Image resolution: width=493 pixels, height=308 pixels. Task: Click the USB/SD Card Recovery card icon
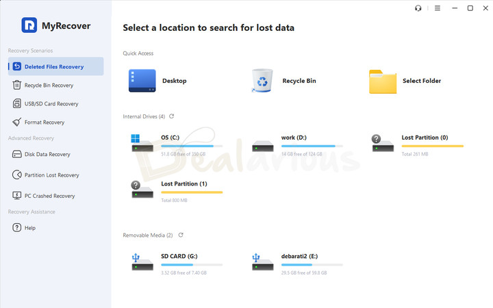click(x=16, y=103)
